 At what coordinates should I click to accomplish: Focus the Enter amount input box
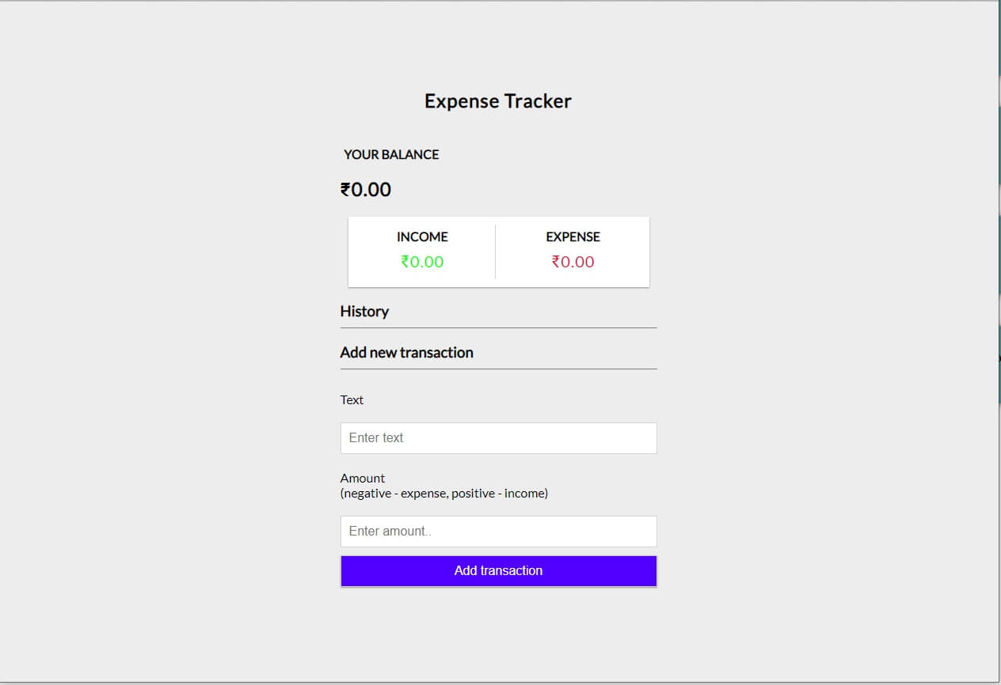point(498,532)
